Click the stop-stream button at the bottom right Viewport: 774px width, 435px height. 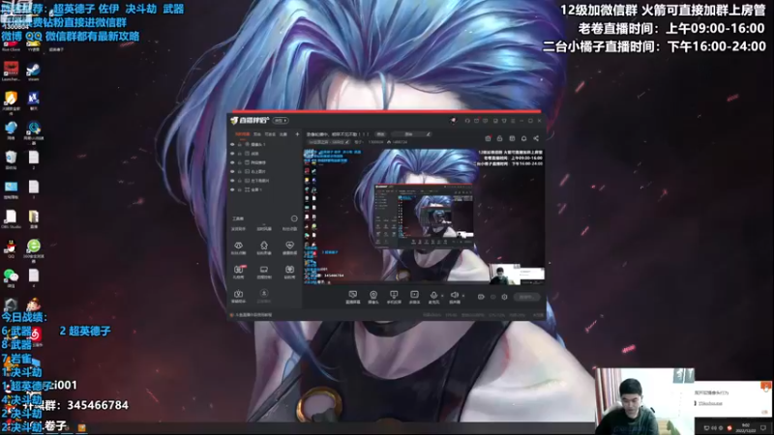526,297
